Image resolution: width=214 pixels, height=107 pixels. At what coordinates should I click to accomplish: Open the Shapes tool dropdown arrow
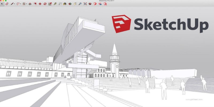point(26,4)
